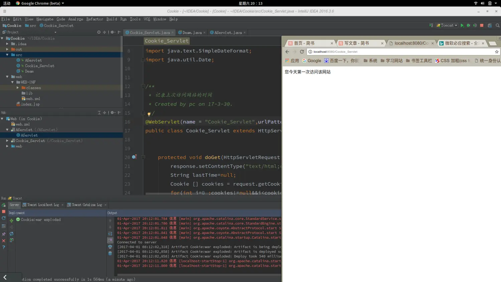Click src breadcrumb in navigation bar
Viewport: 501px width, 282px height.
(x=30, y=25)
